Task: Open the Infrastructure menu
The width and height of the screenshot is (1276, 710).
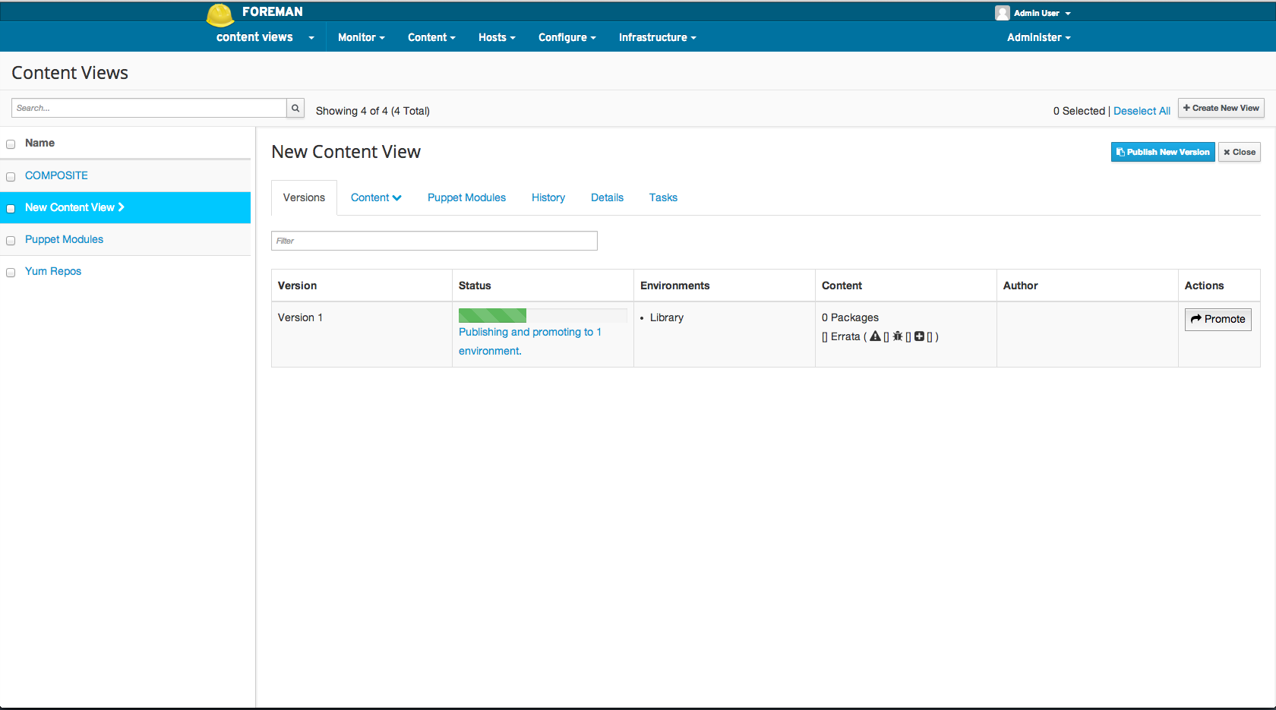Action: click(658, 37)
